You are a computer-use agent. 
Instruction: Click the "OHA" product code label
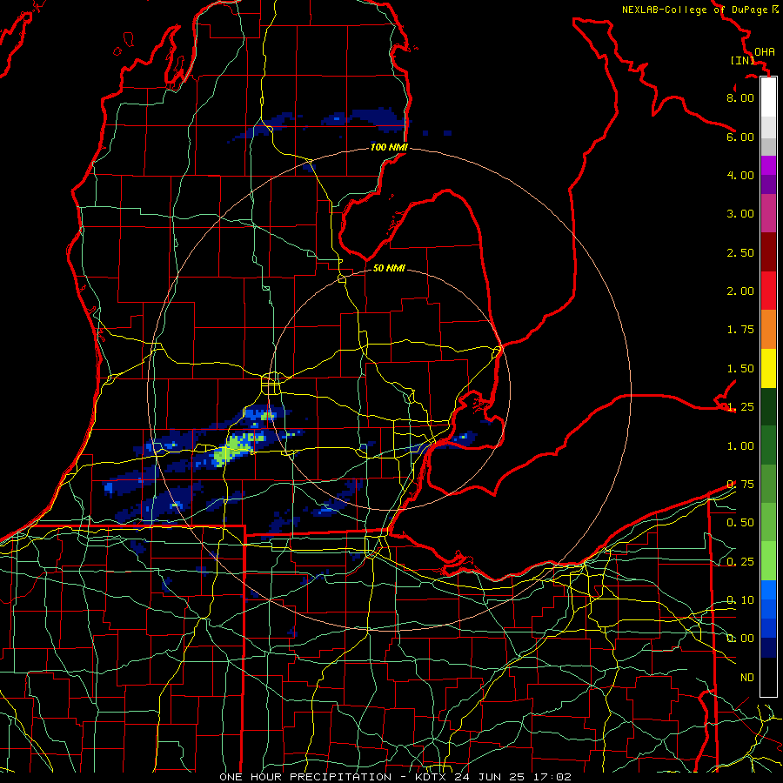point(765,51)
